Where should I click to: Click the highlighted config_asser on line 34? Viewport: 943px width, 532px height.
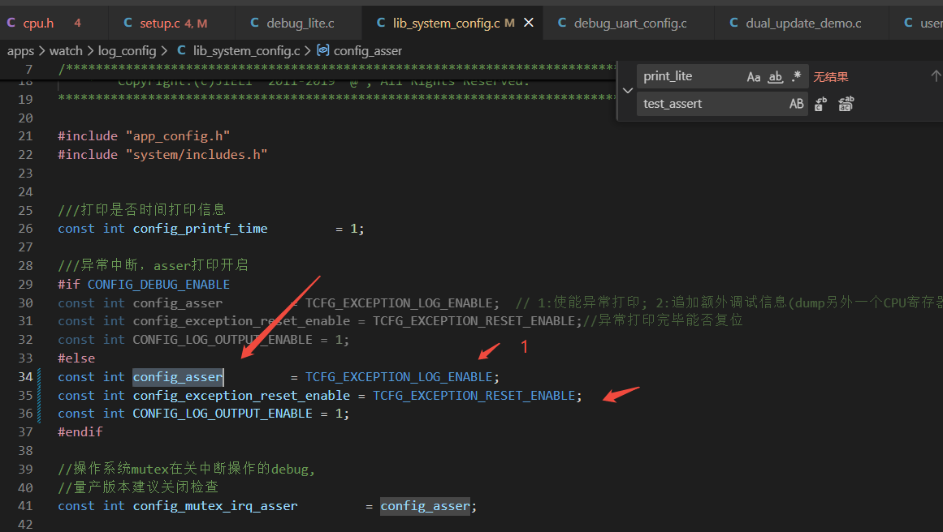(178, 377)
